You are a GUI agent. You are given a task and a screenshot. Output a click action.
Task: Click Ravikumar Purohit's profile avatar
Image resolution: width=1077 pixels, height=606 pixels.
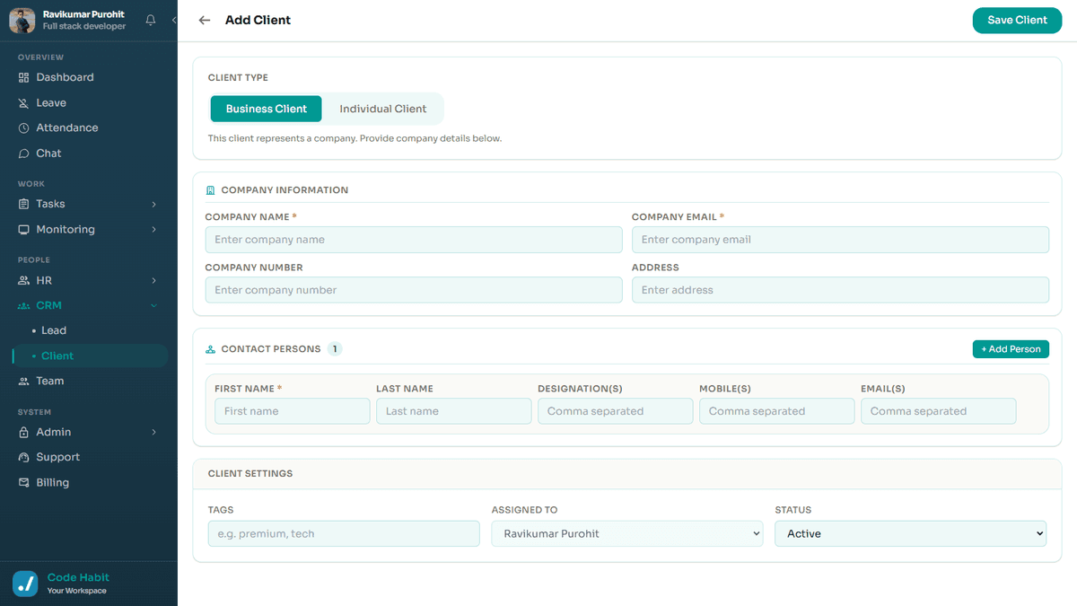coord(22,20)
